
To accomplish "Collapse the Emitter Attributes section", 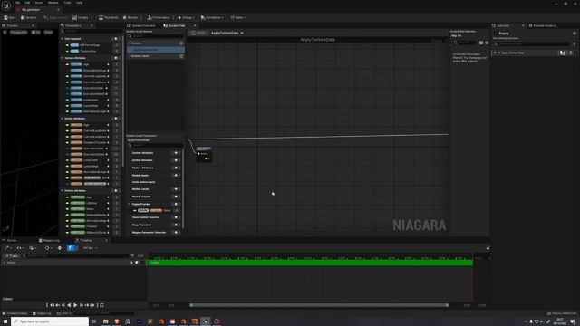I will coord(63,119).
